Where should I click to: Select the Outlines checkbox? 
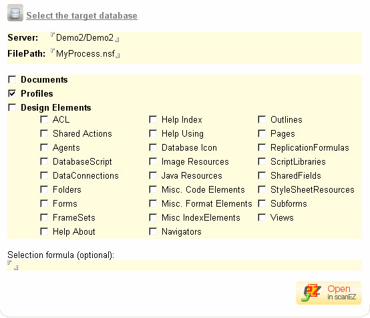click(262, 119)
